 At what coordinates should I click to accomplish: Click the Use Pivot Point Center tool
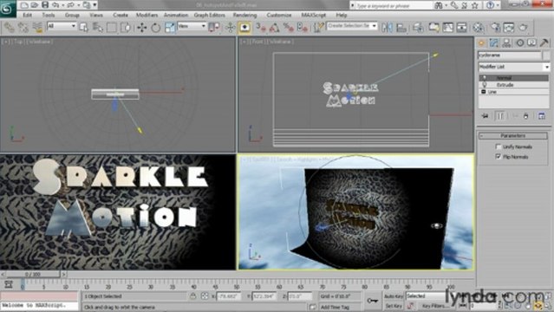[214, 27]
